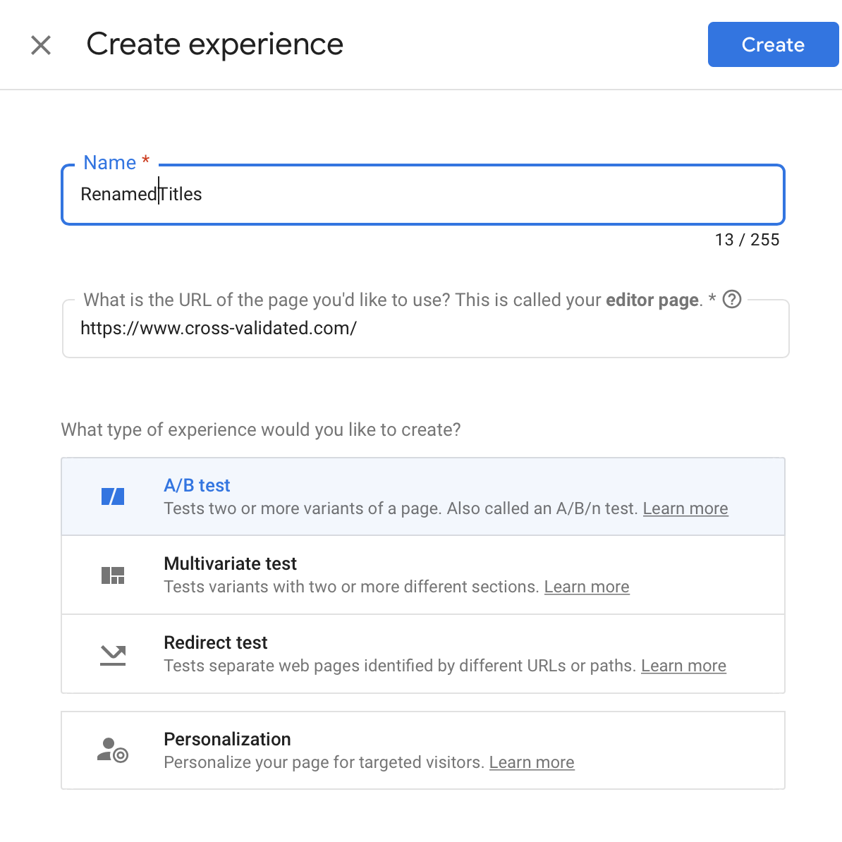Open Learn more link for Multivariate test
This screenshot has width=842, height=842.
[x=587, y=587]
